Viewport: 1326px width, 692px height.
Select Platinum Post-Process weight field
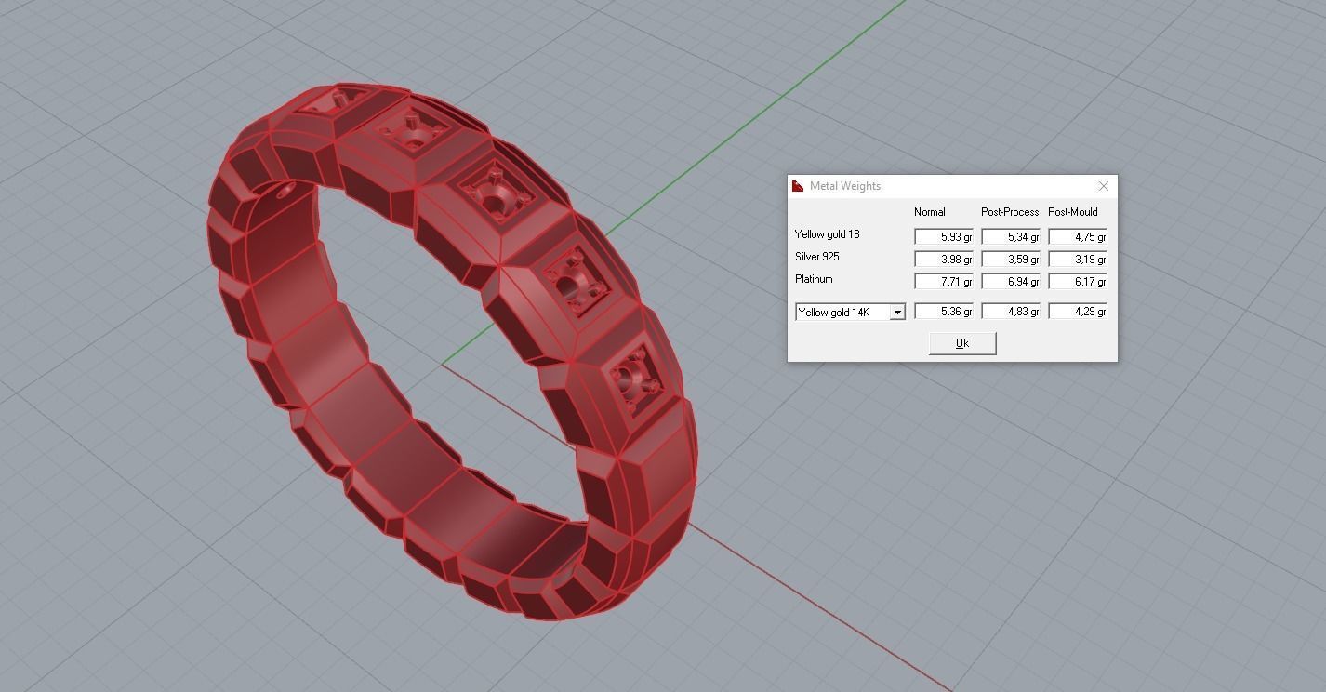[x=1011, y=281]
